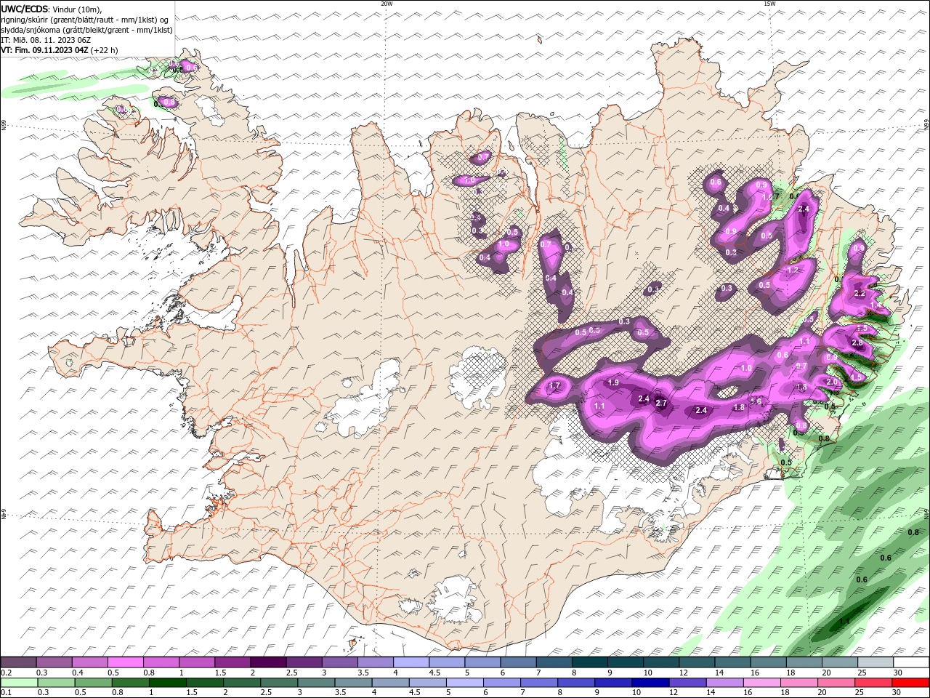Click the 18 swatch in the upper scale
Screen dimensions: 930x698
[803, 662]
